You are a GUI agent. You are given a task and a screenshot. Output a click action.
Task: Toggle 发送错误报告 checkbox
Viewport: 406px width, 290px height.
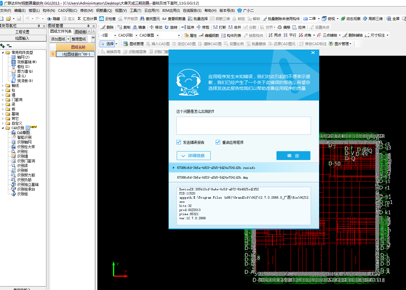point(179,142)
